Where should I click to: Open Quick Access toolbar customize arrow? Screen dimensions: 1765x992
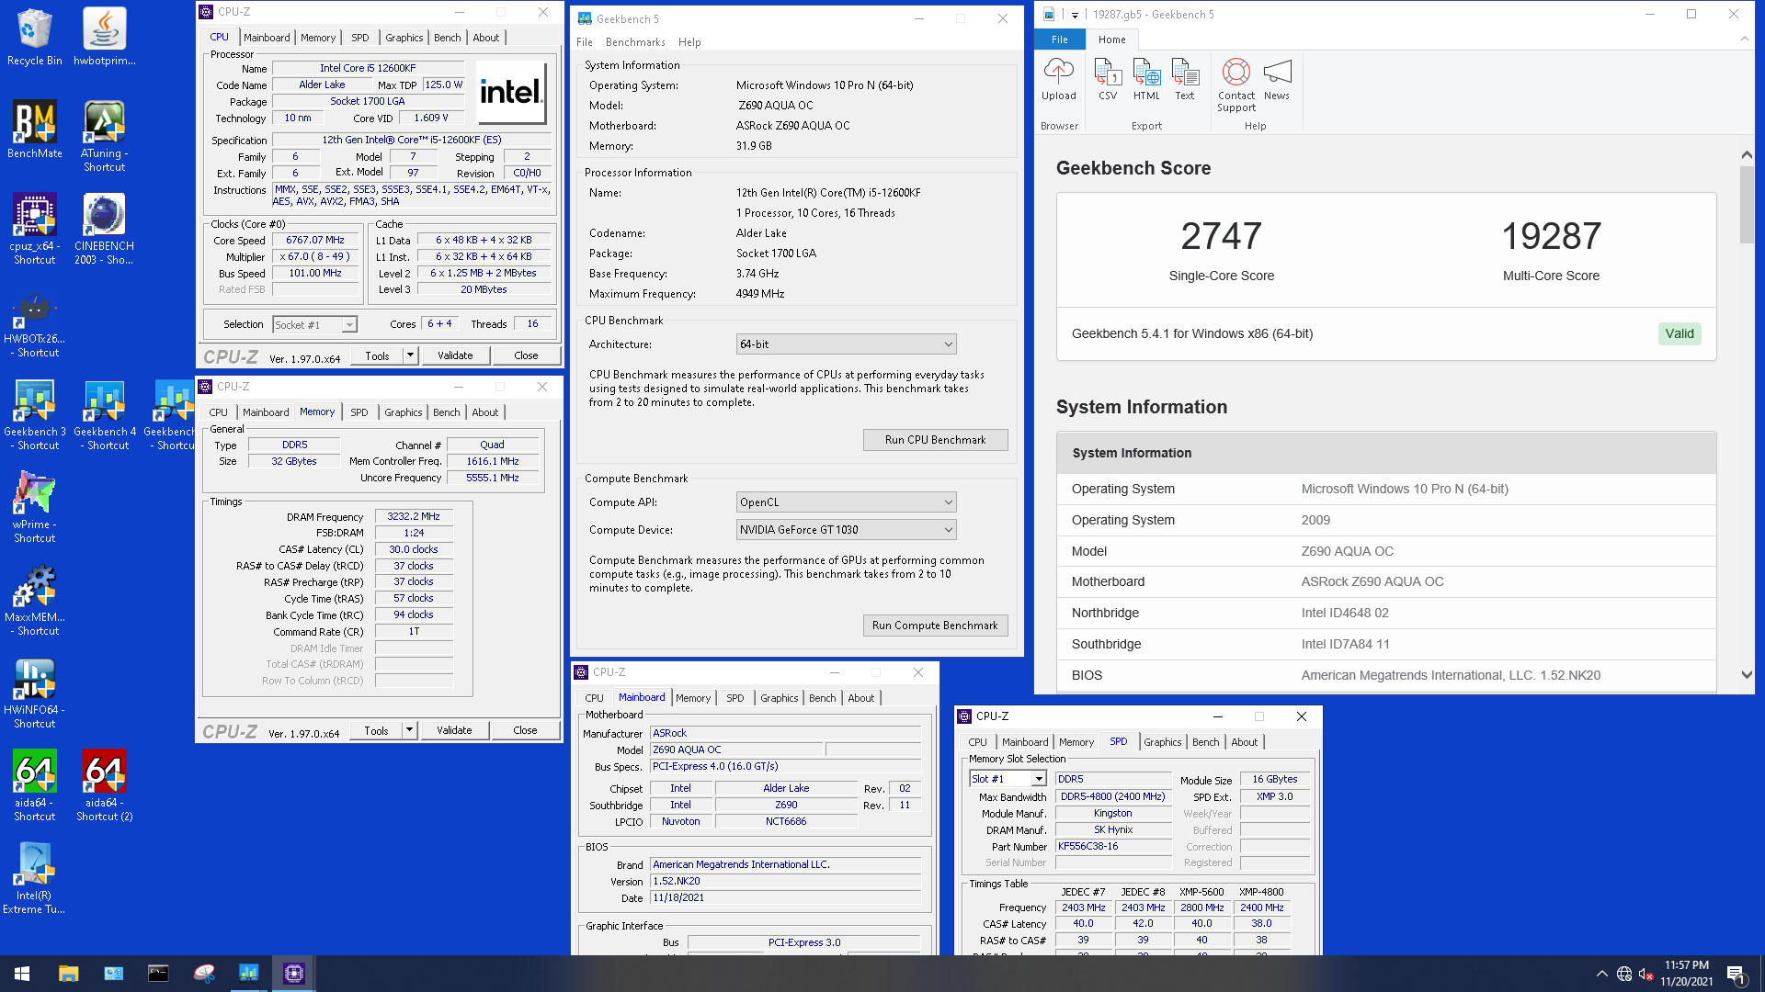tap(1074, 15)
